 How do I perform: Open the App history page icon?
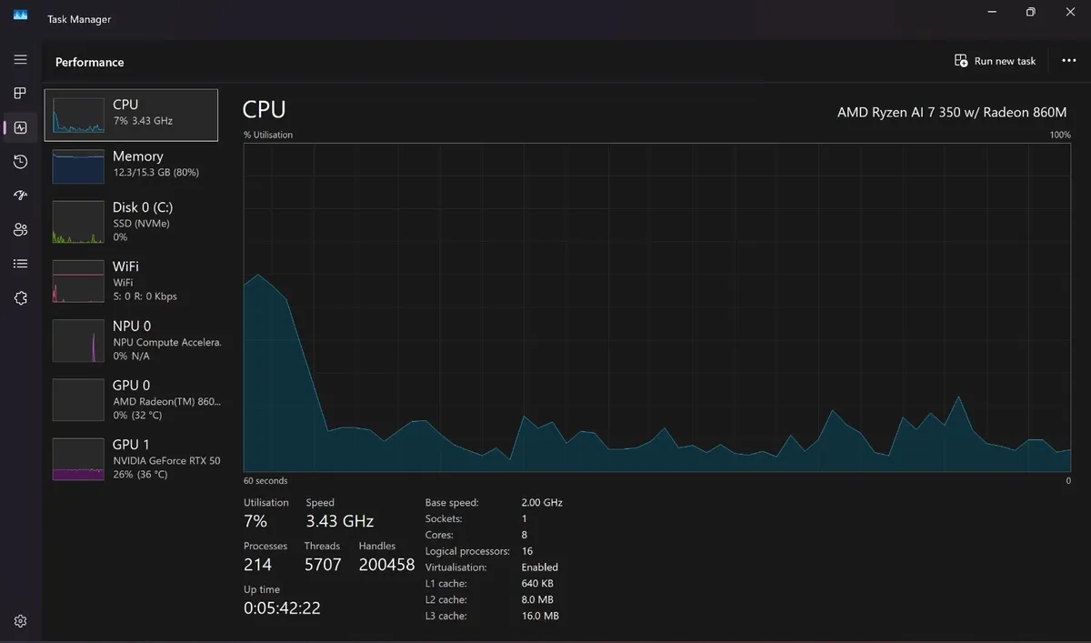pos(20,162)
